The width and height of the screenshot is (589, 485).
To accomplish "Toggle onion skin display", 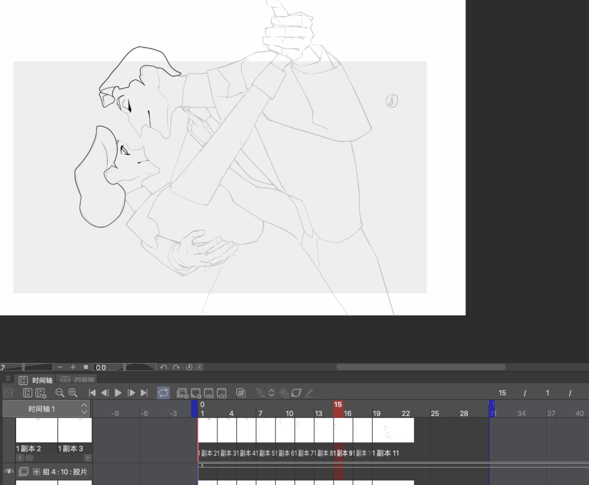I will 241,393.
